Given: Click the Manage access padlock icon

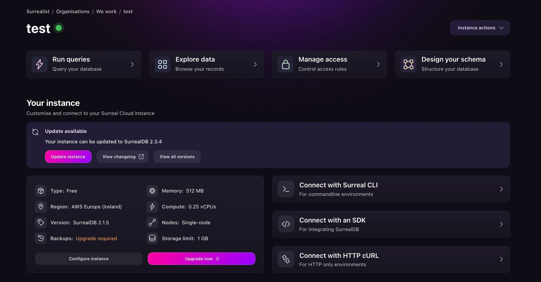Looking at the screenshot, I should 286,64.
